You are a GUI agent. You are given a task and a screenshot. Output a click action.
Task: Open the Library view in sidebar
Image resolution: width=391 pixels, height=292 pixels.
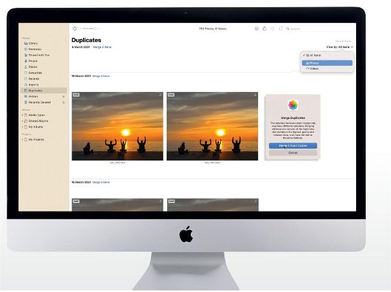33,43
